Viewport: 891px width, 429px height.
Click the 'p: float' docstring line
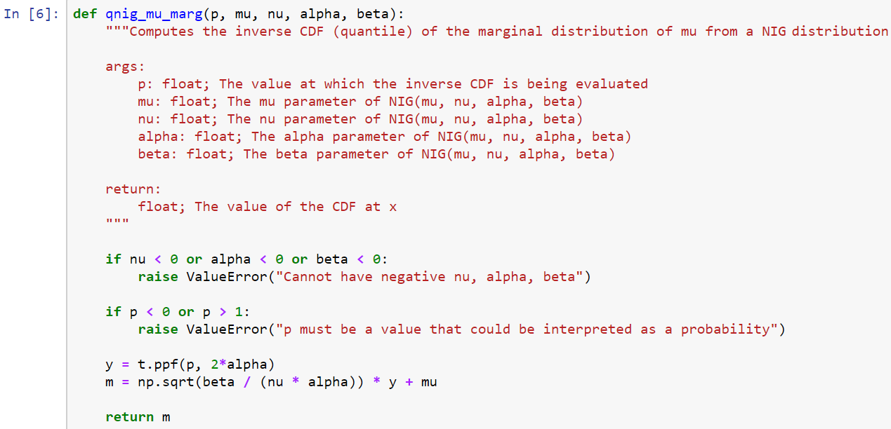point(392,84)
